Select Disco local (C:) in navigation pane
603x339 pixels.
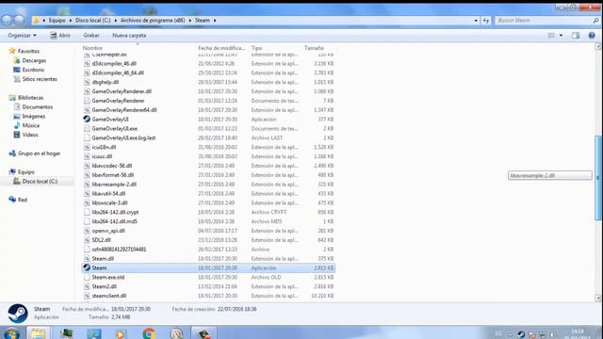click(40, 181)
